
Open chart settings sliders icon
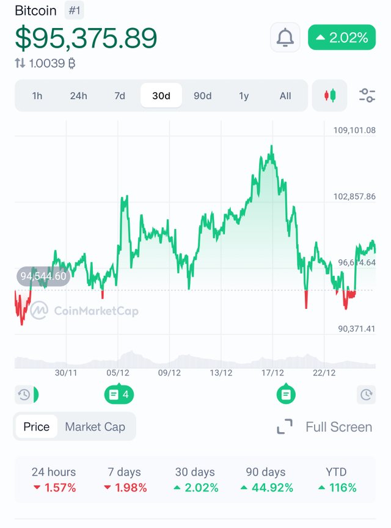[367, 96]
